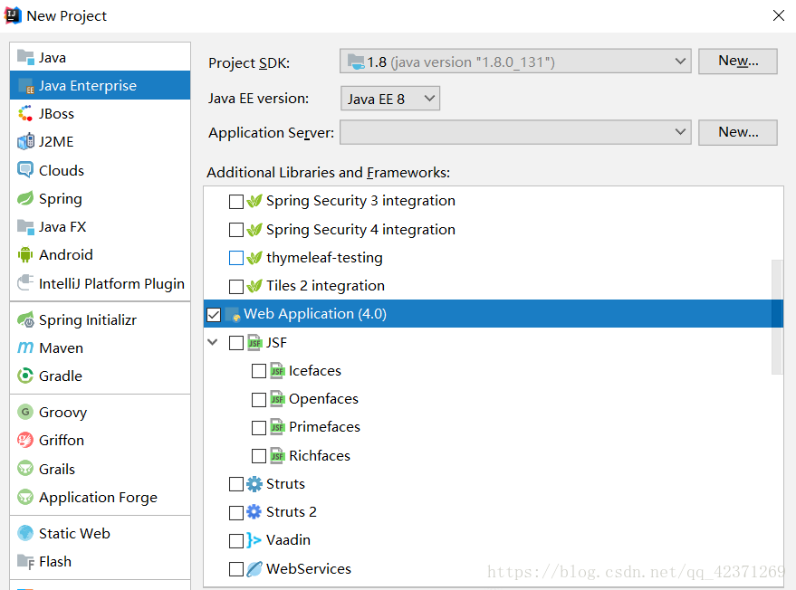
Task: Click the WebServices feather icon
Action: [x=254, y=568]
